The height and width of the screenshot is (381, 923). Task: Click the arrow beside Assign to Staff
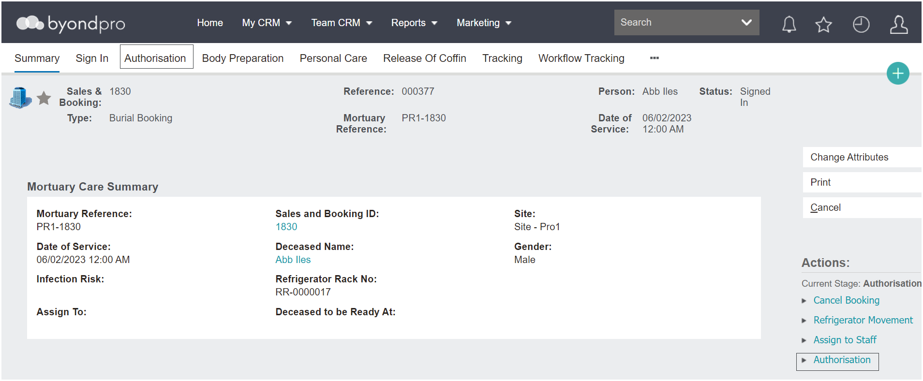click(x=804, y=340)
